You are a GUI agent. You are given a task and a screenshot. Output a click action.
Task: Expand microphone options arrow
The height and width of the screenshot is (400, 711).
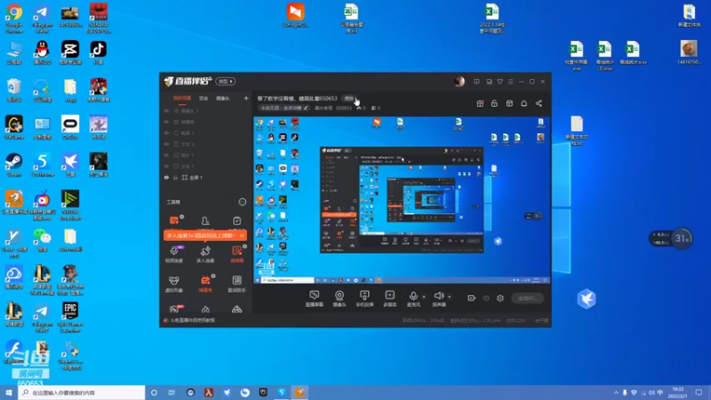click(x=424, y=297)
